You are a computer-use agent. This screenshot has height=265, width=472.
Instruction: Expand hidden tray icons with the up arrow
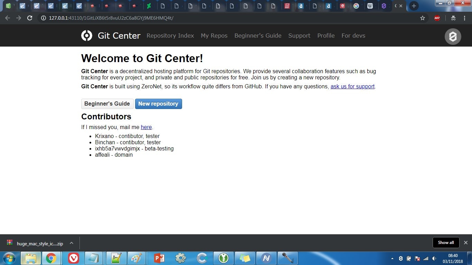[x=393, y=258]
